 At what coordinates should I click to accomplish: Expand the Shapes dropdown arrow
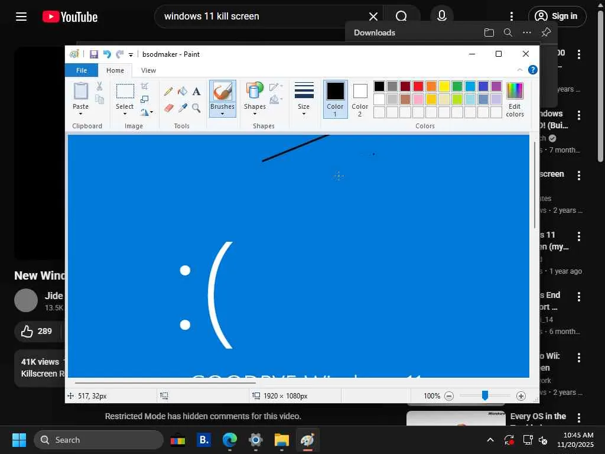[255, 113]
